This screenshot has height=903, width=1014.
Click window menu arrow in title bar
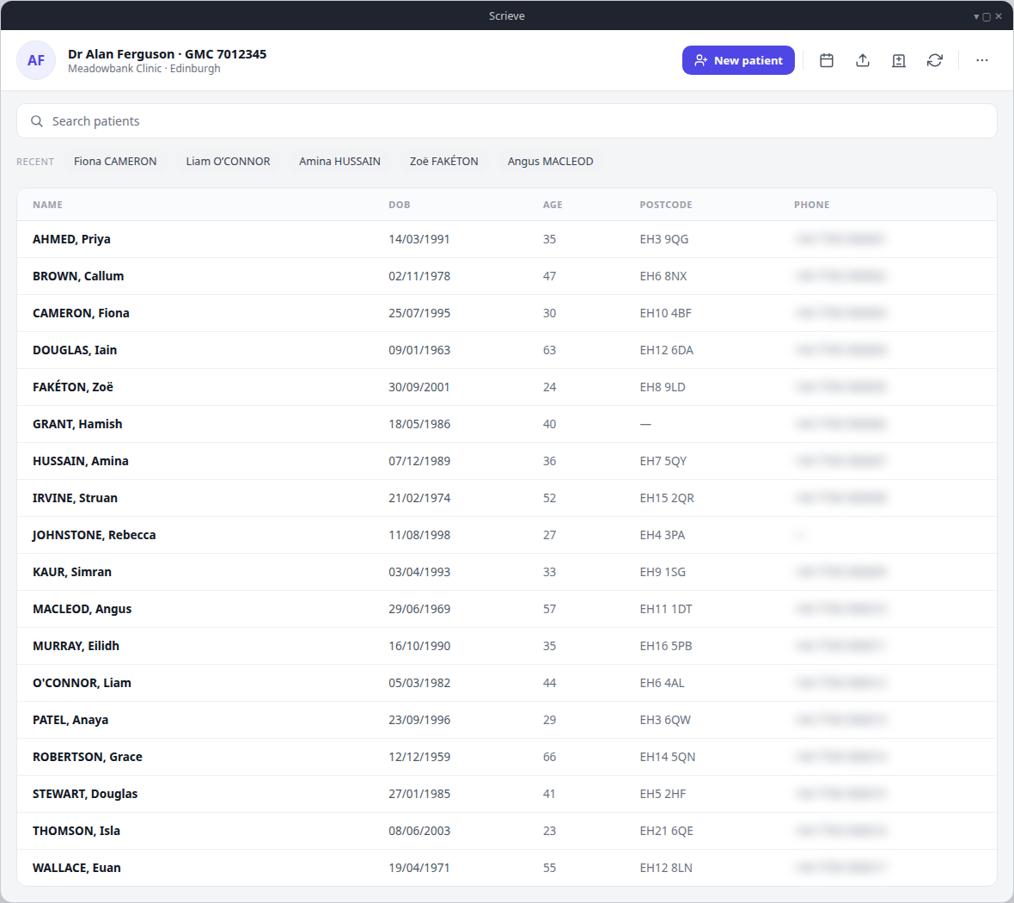pos(976,17)
